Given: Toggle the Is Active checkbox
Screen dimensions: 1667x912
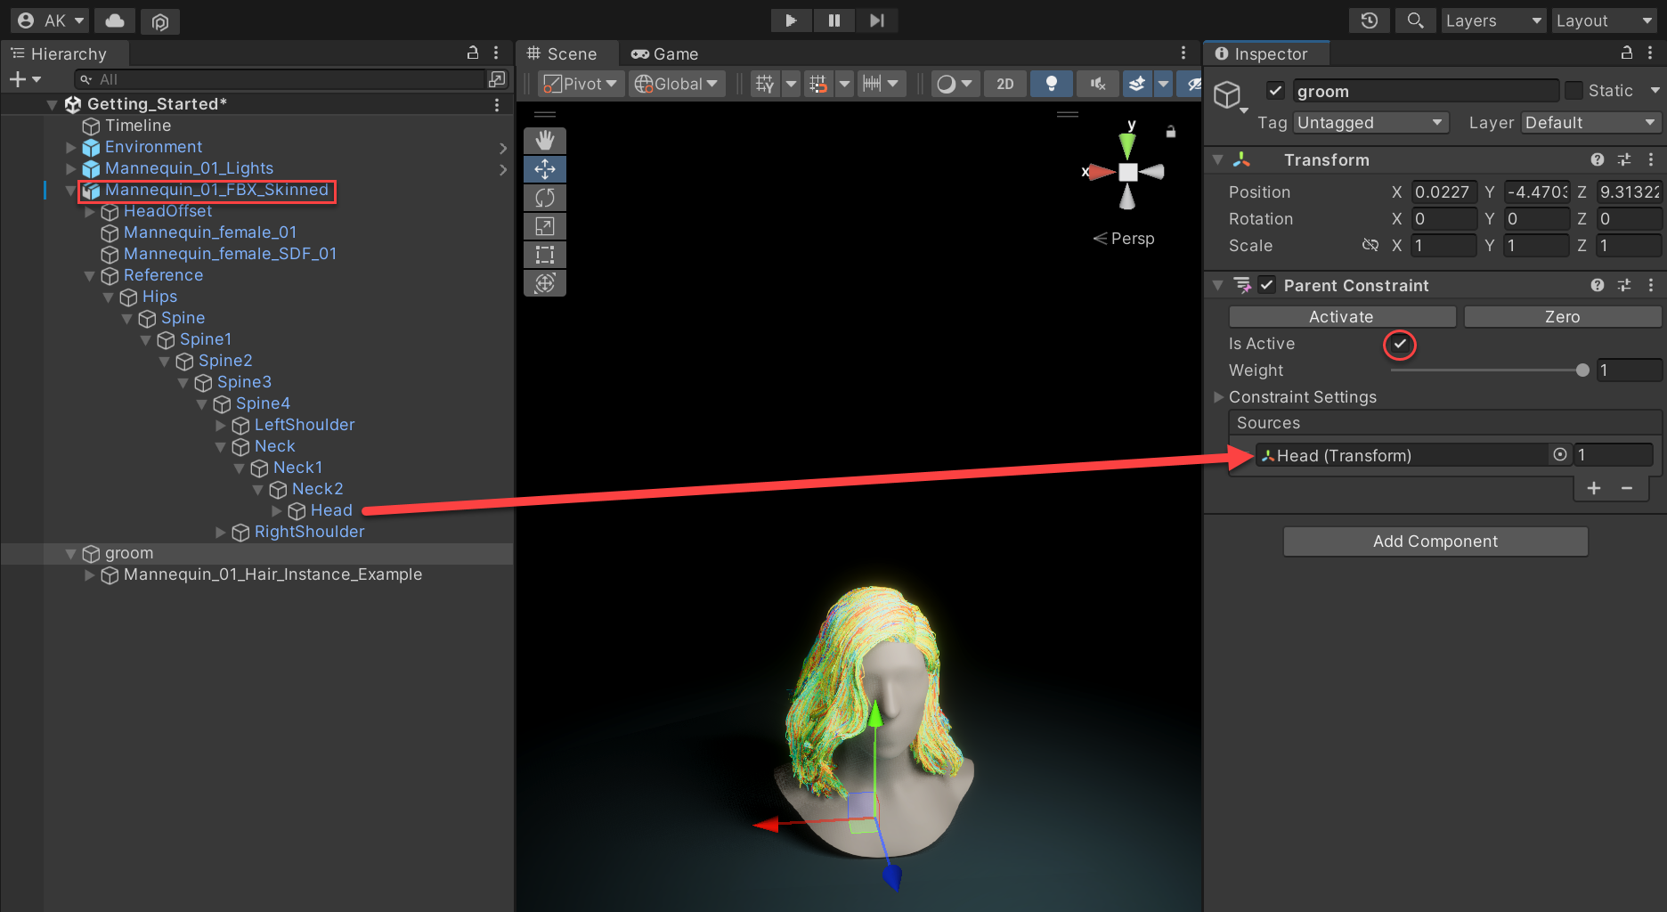Looking at the screenshot, I should coord(1400,344).
